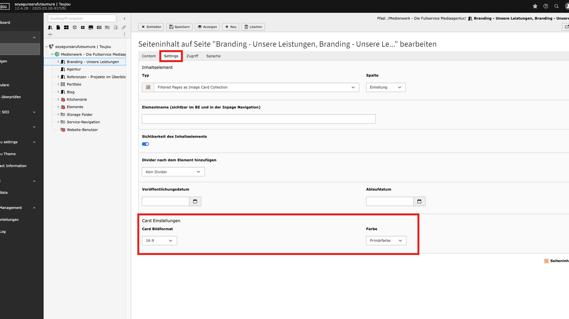
Task: Click the news card page icon in tree toolbar
Action: pyautogui.click(x=99, y=27)
